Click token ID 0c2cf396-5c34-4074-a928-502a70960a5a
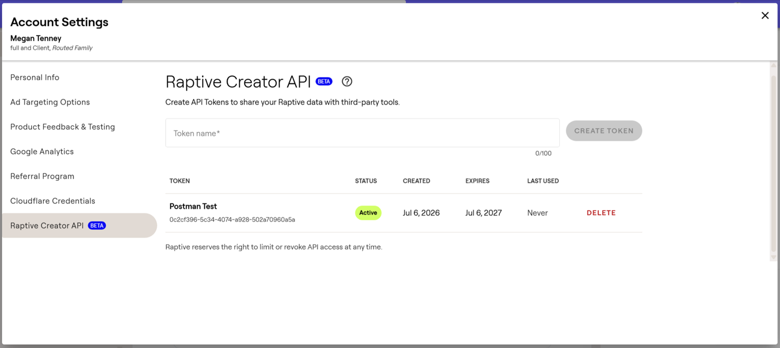This screenshot has width=780, height=348. [x=232, y=220]
